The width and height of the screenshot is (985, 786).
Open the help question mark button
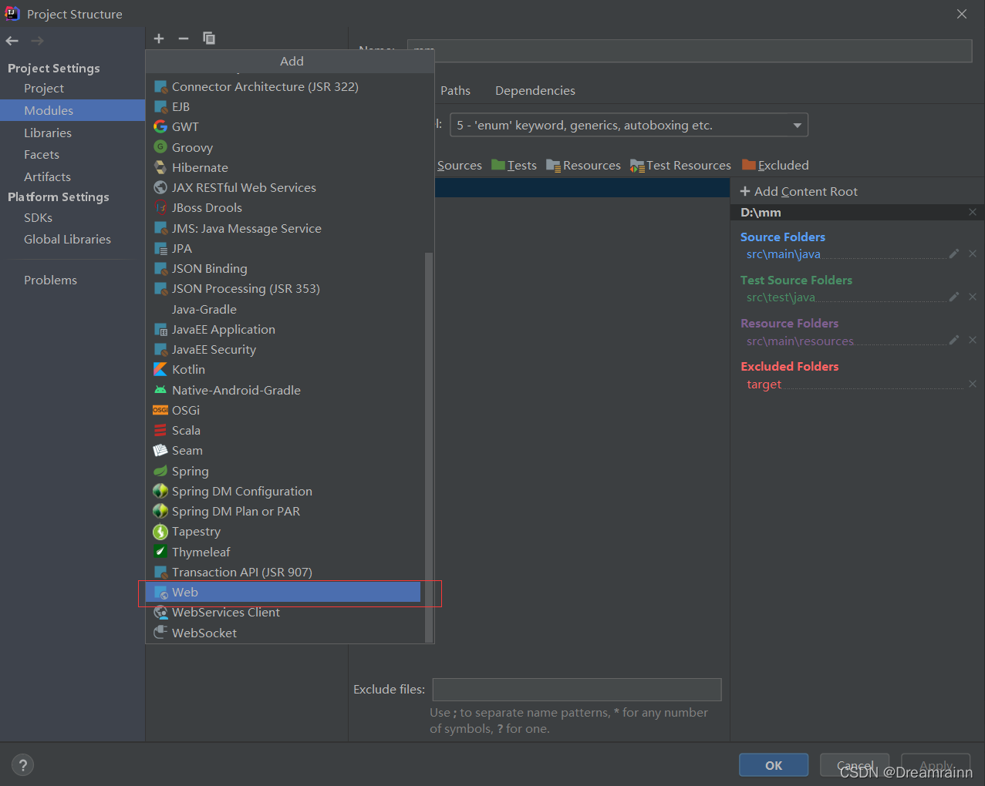tap(22, 765)
